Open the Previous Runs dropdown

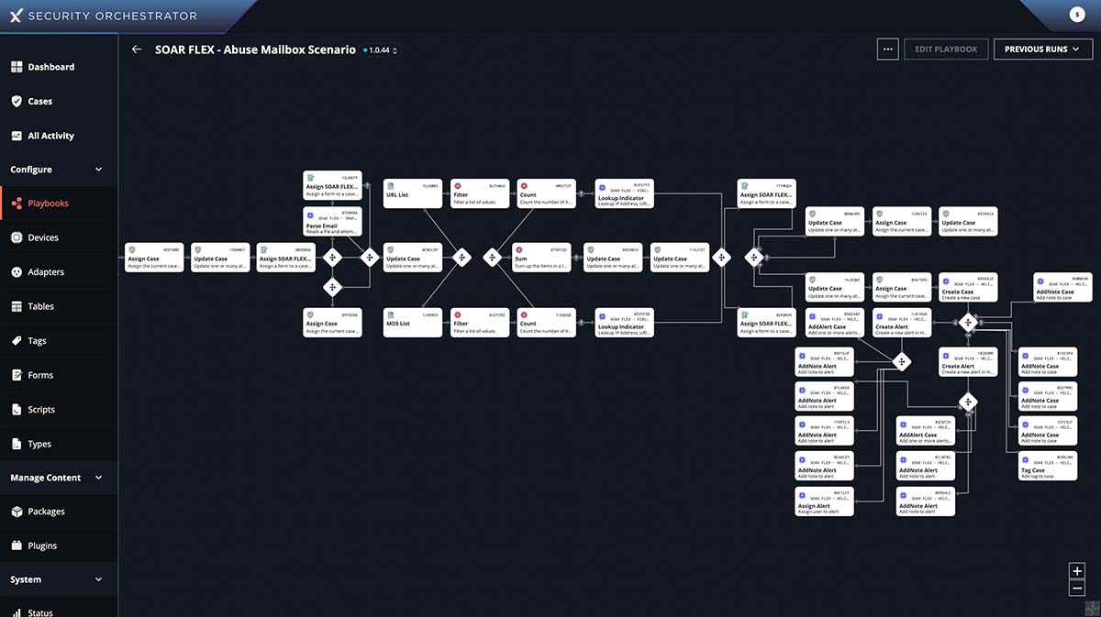click(x=1042, y=50)
